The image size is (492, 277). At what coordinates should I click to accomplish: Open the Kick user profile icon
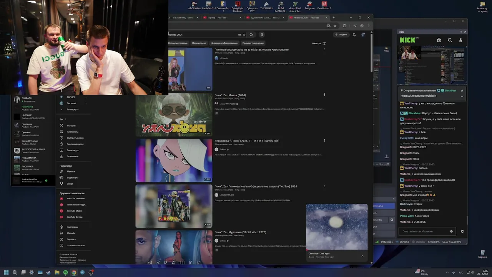(460, 40)
